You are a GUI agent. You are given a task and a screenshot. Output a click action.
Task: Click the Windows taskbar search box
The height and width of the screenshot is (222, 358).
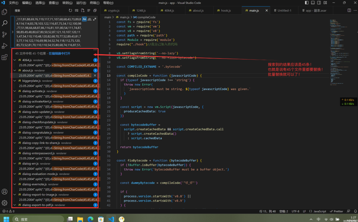point(38,219)
